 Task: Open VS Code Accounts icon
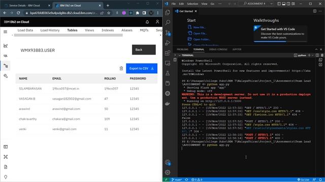point(168,162)
